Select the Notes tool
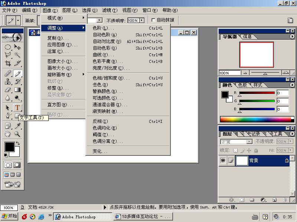Viewport: 297px width, 222px height. (7, 126)
